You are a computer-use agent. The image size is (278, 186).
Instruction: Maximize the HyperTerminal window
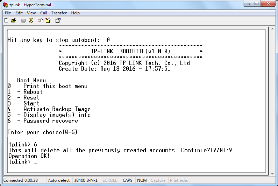256,4
